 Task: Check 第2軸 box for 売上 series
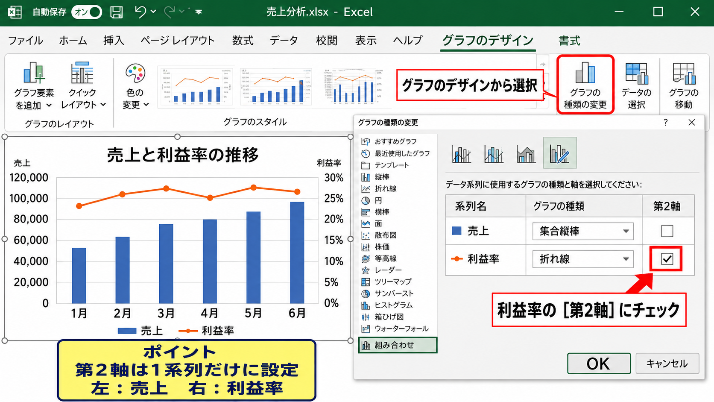[667, 231]
